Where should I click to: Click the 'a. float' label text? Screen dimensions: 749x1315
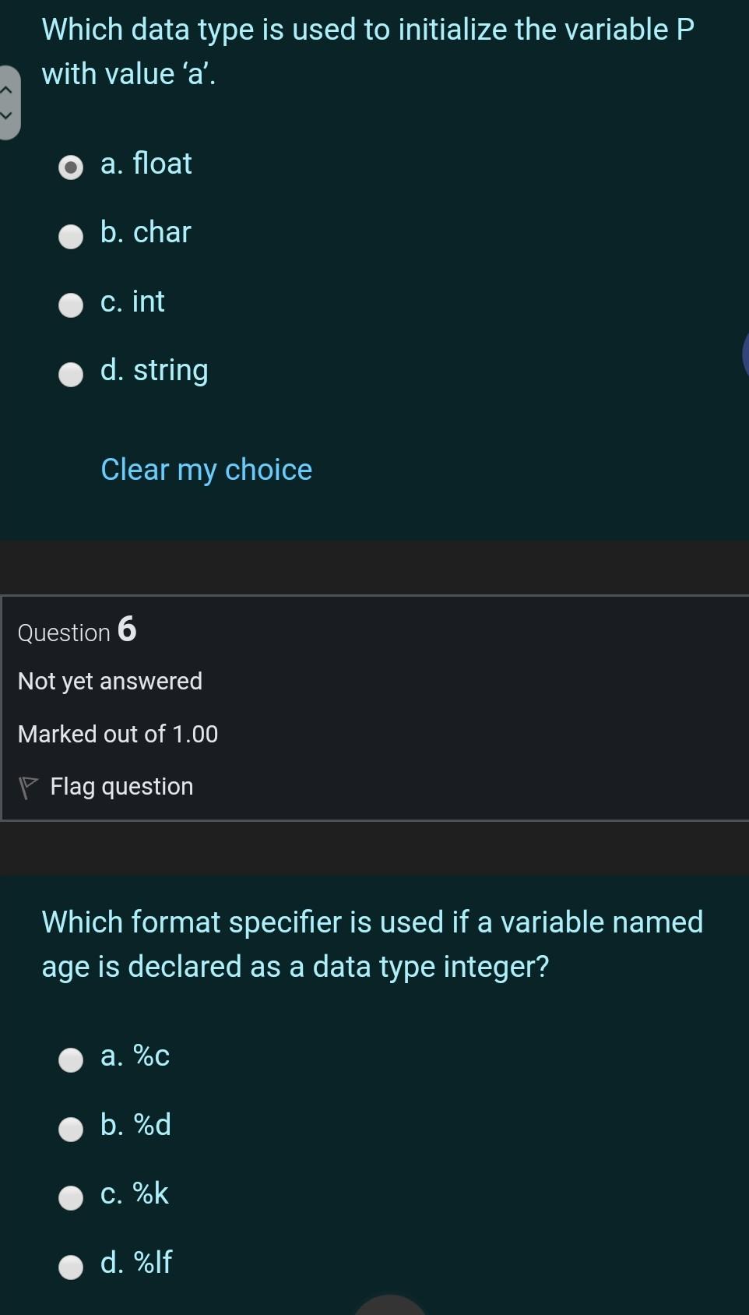tap(146, 164)
